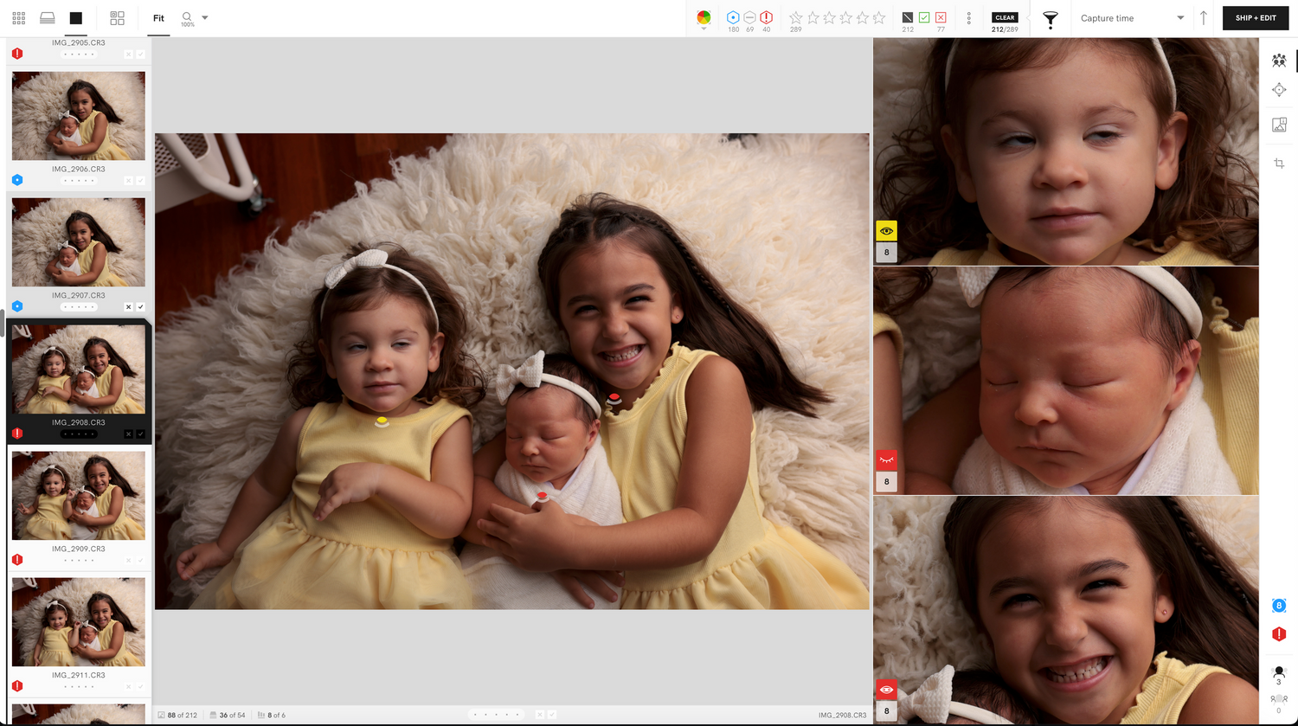
Task: Open the color label filter wheel
Action: coord(704,16)
